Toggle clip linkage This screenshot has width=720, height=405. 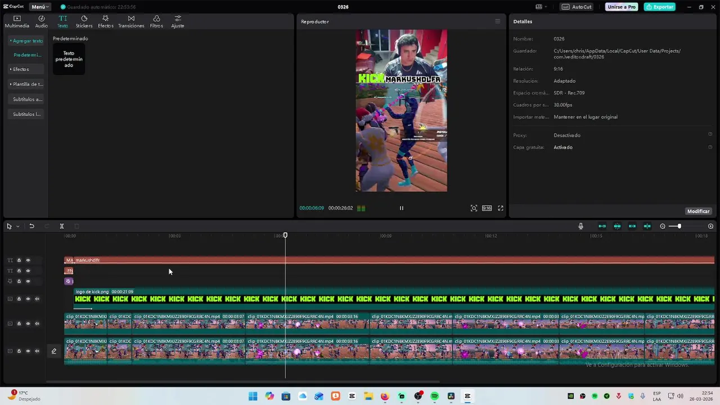(x=632, y=226)
